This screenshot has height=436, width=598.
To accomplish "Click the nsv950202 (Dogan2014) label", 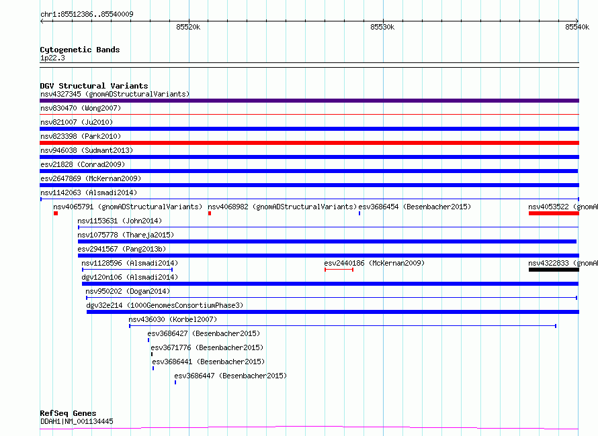I will 128,291.
